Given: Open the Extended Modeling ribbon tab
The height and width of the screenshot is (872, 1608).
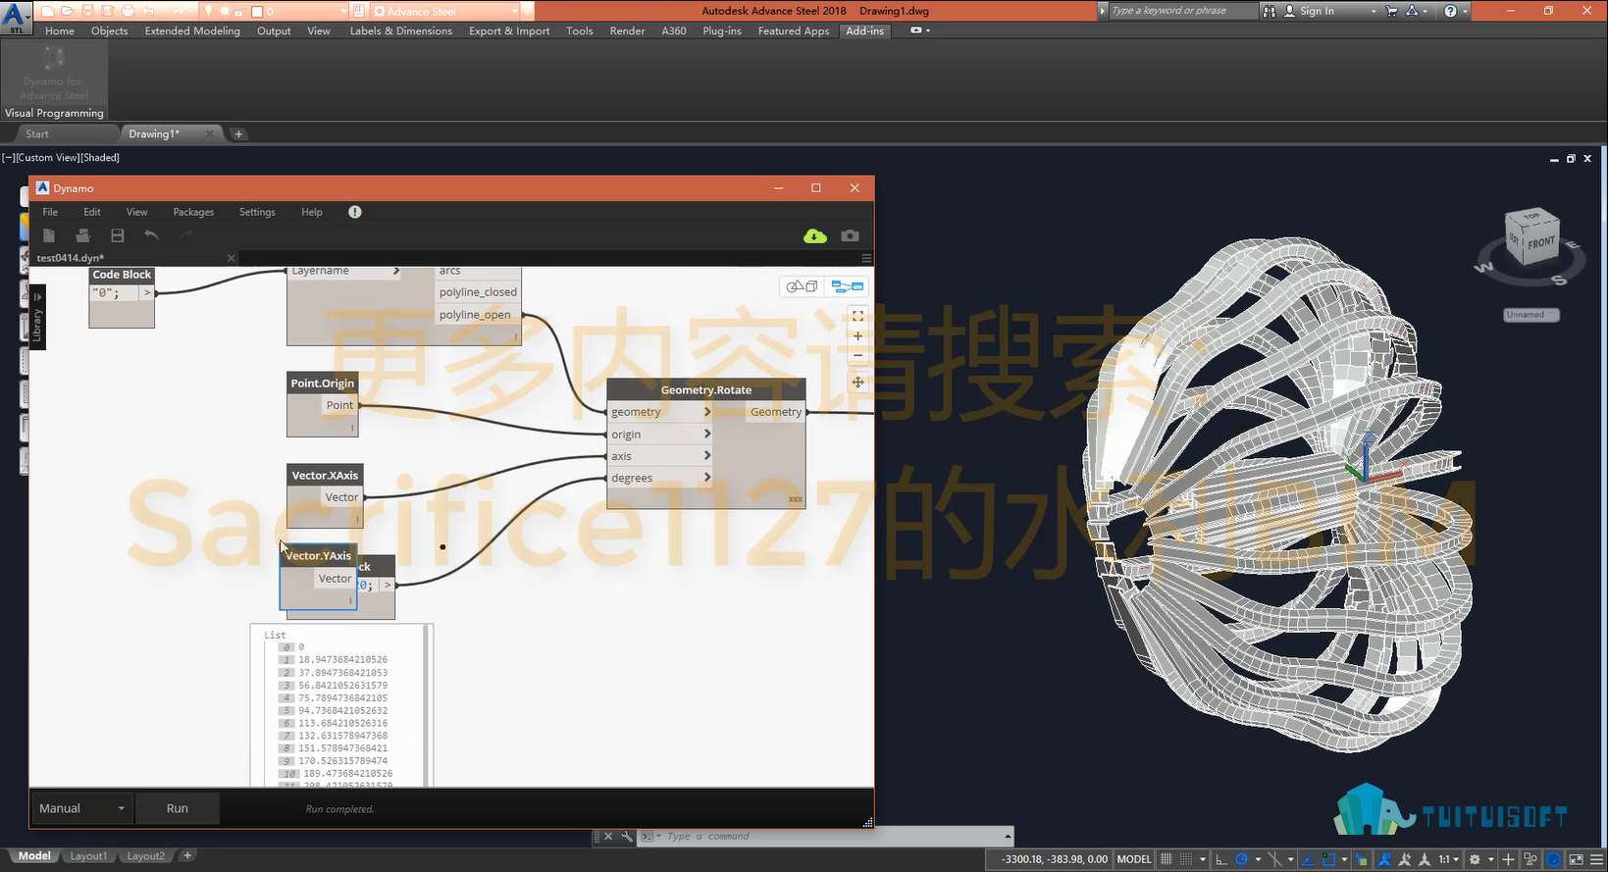Looking at the screenshot, I should click(x=192, y=31).
